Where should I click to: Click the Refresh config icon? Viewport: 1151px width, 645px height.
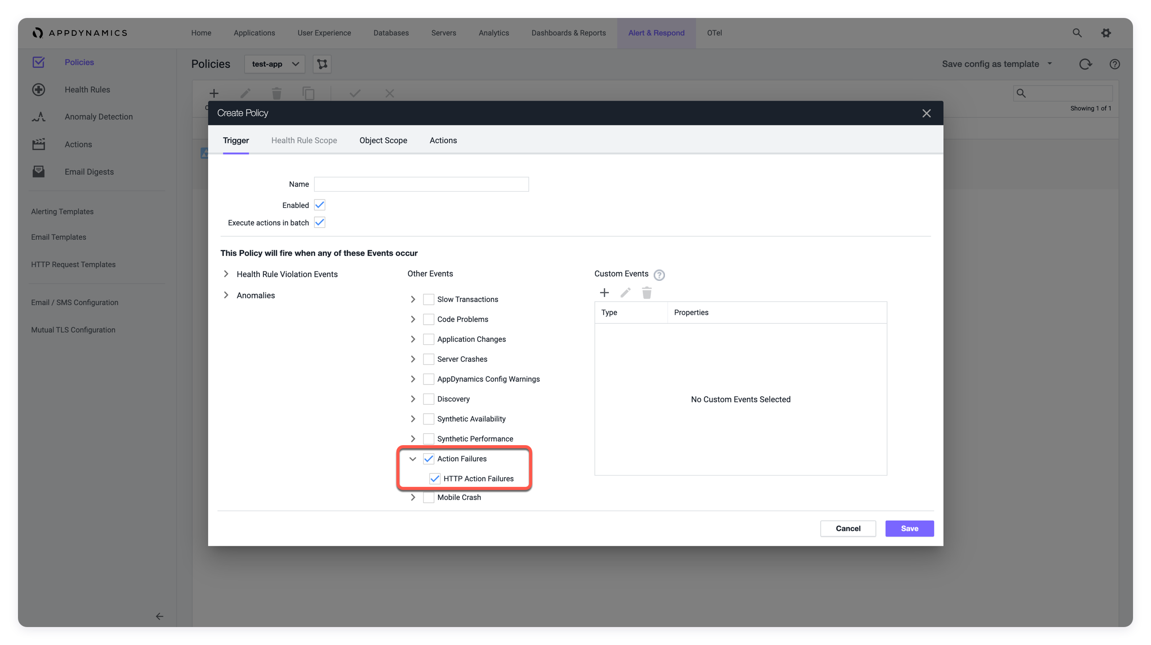coord(1085,64)
